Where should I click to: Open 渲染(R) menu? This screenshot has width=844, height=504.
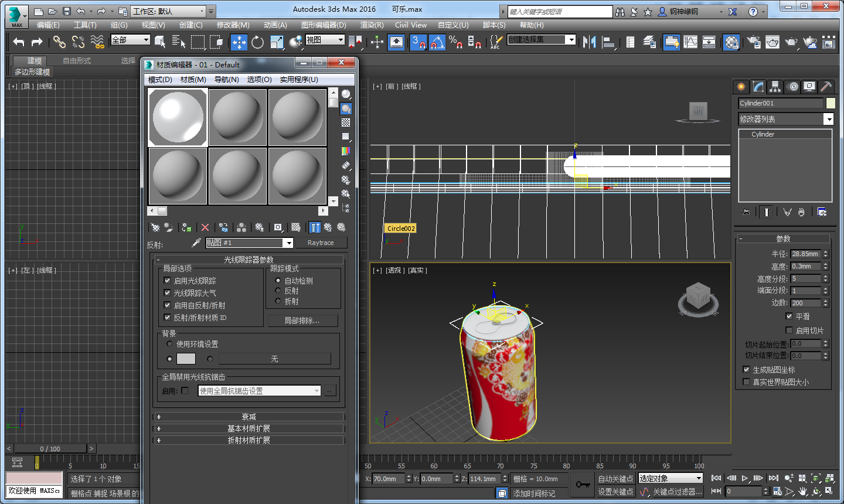tap(372, 25)
